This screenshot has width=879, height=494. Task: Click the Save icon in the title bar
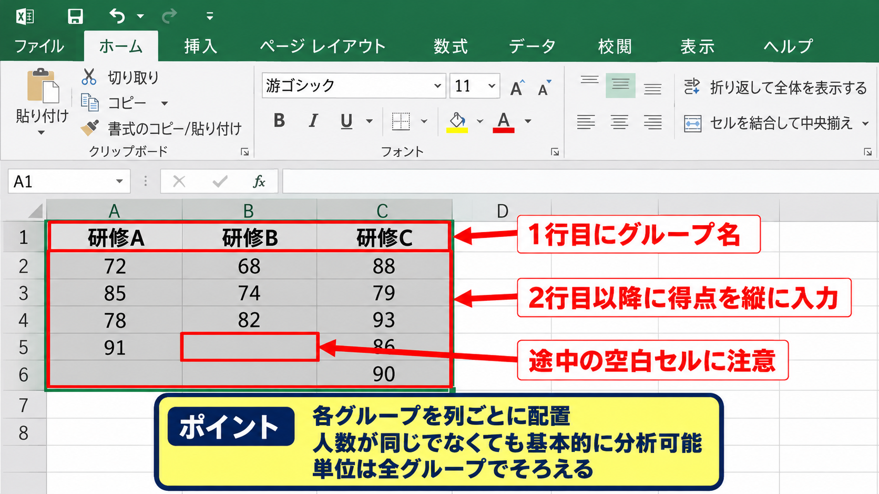(75, 16)
